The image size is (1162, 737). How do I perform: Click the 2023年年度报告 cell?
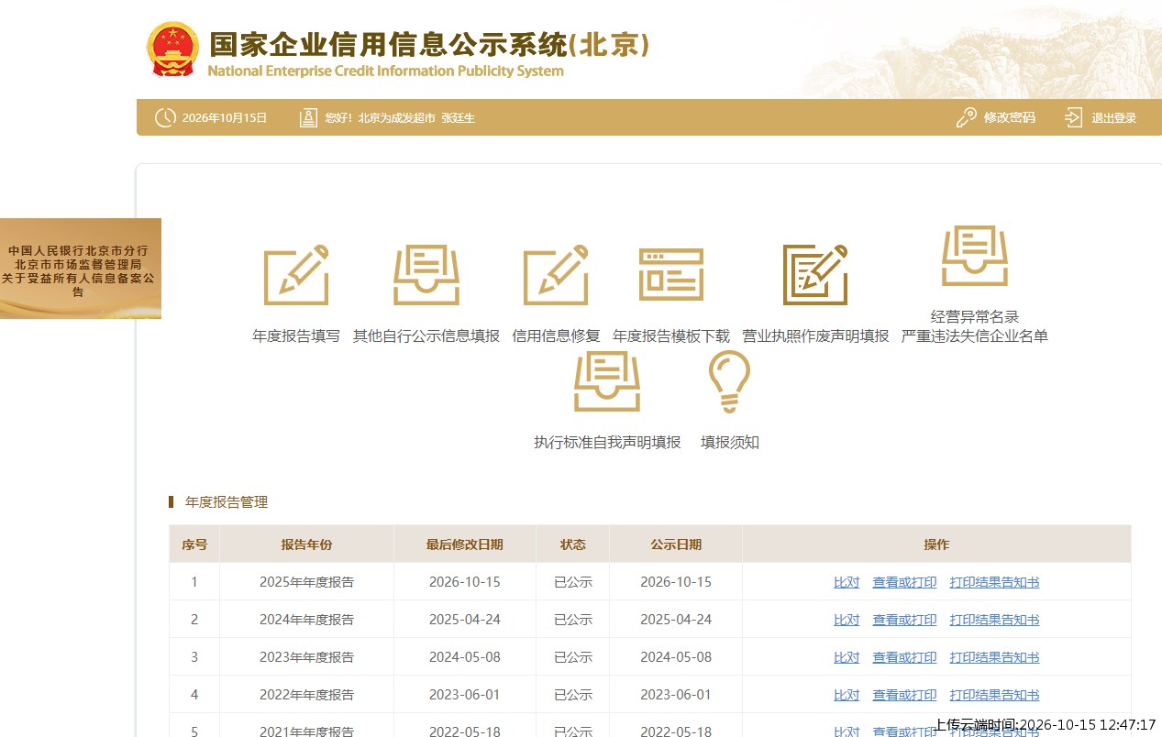306,657
